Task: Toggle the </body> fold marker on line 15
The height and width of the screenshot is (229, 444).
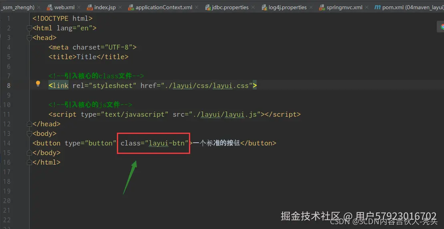Action: [29, 153]
